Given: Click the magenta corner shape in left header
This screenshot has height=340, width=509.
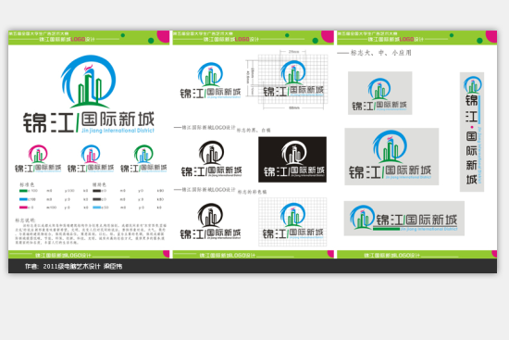Looking at the screenshot, I should coord(163,36).
